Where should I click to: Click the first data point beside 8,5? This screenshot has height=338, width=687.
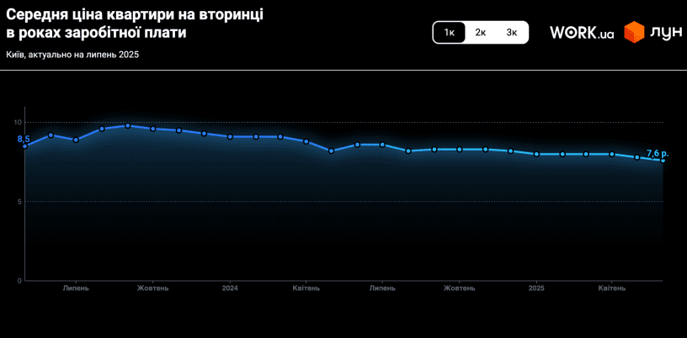(25, 146)
